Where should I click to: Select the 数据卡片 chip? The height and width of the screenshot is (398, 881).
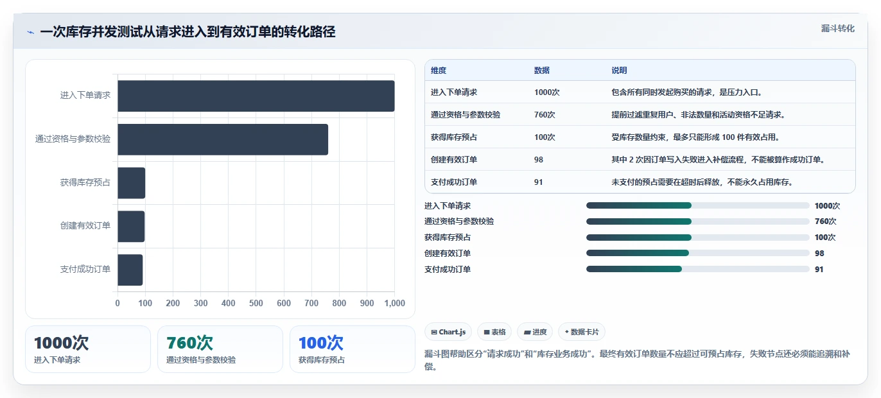coord(582,332)
